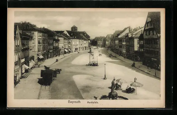Click the "Bayreuth" caption text
This screenshot has width=177, height=115.
[74, 102]
